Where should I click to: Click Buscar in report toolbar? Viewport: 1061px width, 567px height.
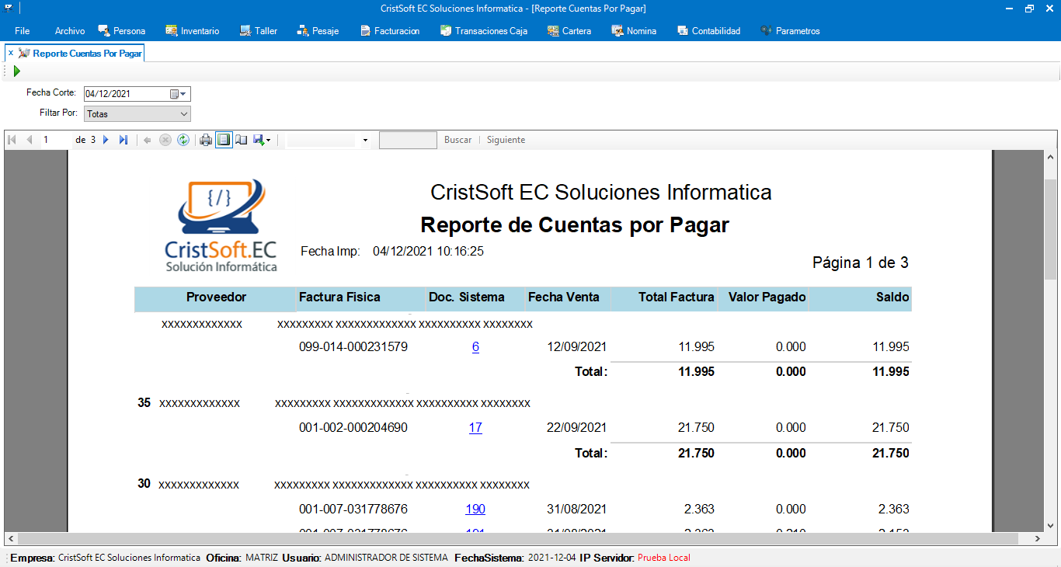pyautogui.click(x=458, y=140)
